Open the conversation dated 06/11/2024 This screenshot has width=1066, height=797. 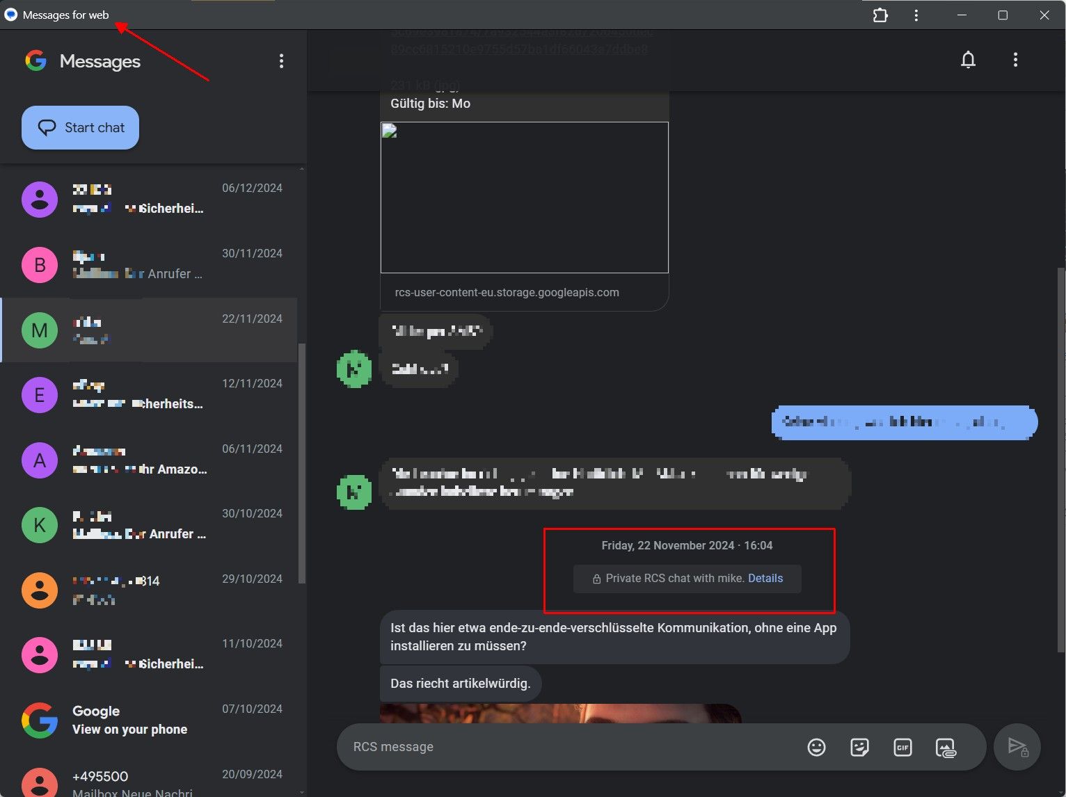(x=150, y=460)
